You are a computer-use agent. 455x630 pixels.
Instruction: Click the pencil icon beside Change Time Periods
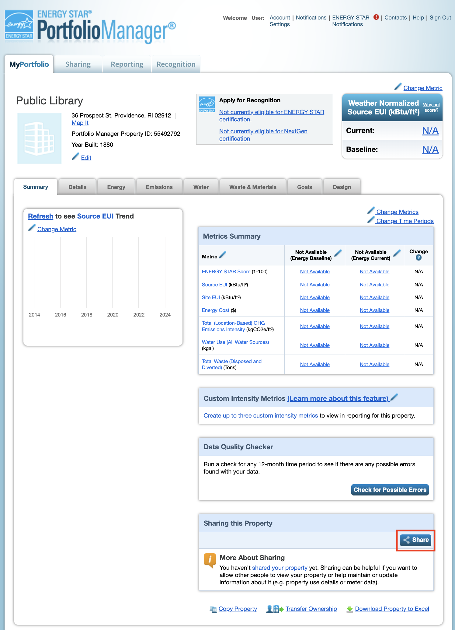click(x=371, y=220)
